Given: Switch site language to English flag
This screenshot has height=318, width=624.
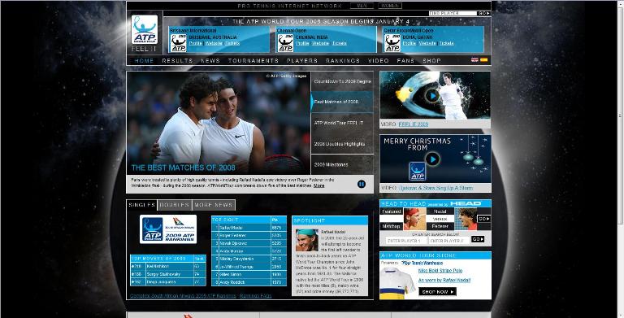Looking at the screenshot, I should [x=474, y=59].
